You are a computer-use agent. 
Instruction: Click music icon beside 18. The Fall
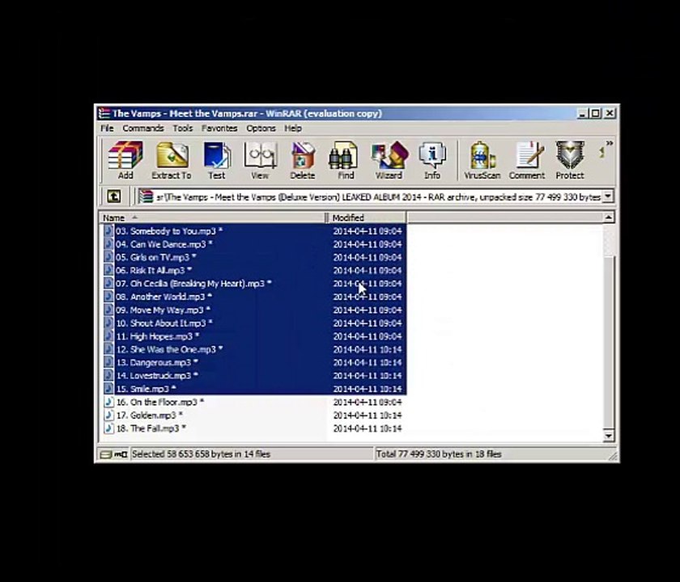108,428
